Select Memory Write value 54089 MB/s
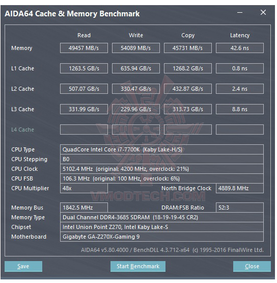 click(x=136, y=48)
